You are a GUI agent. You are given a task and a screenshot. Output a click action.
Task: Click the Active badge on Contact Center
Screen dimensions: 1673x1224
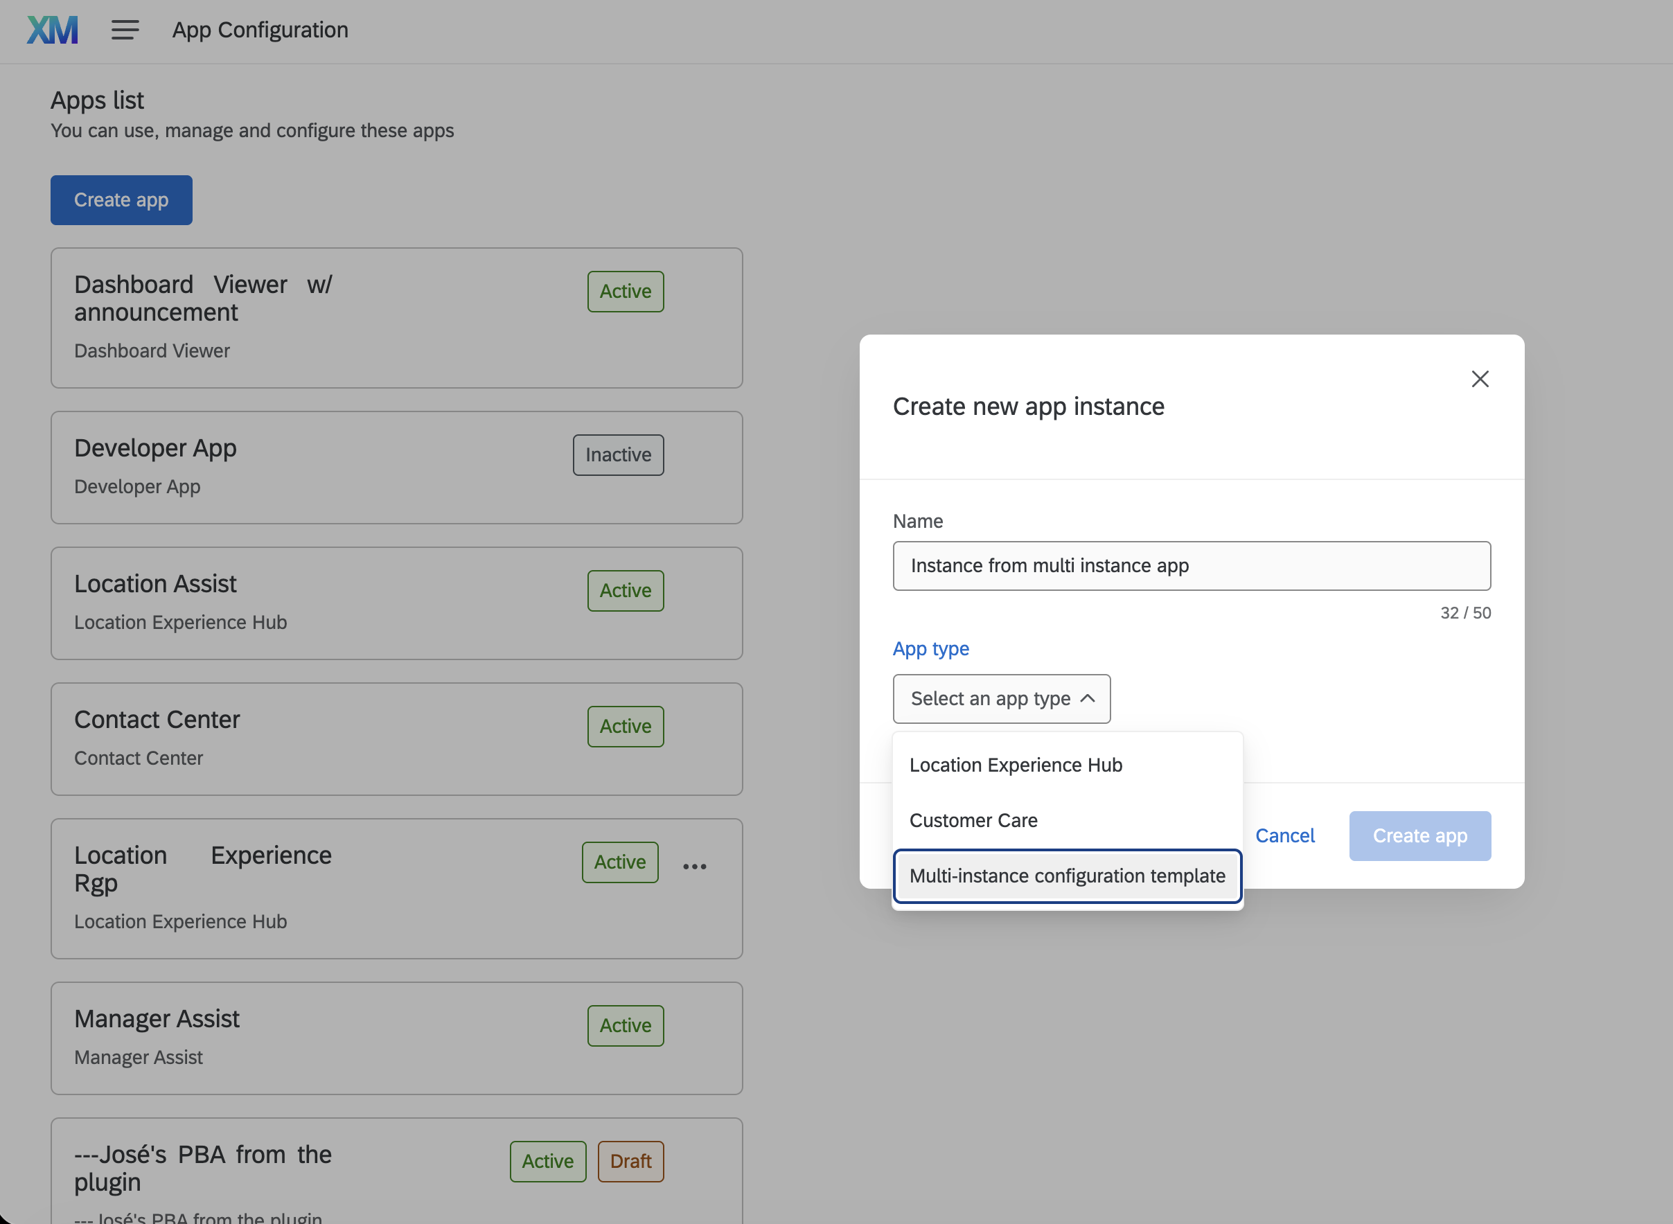pos(626,726)
